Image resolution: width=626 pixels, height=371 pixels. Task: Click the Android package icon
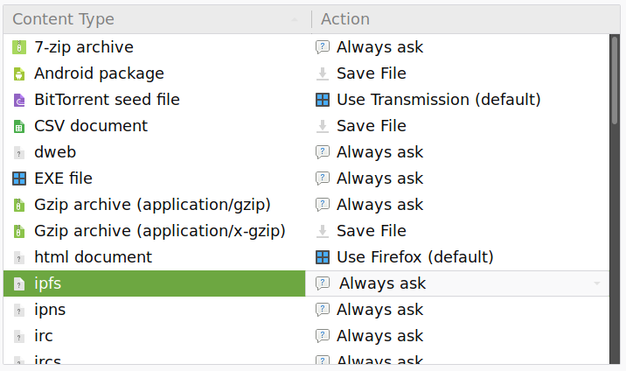(18, 73)
